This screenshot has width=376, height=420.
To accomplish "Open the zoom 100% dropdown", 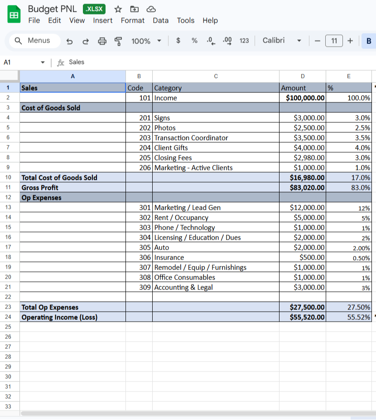I will (x=146, y=41).
